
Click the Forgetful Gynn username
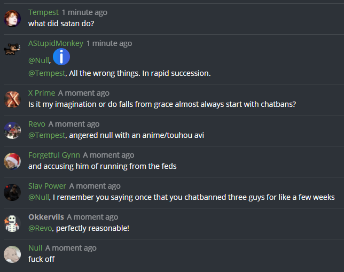coord(54,155)
